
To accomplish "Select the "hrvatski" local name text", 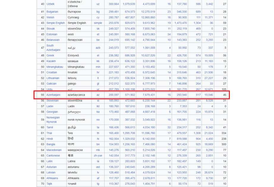I will point(72,72).
